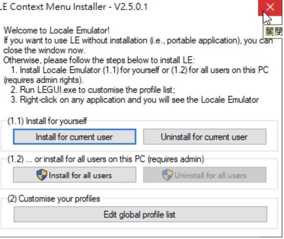This screenshot has height=239, width=284.
Task: Click the Welcome to Locale Emulator! heading text
Action: coord(56,30)
